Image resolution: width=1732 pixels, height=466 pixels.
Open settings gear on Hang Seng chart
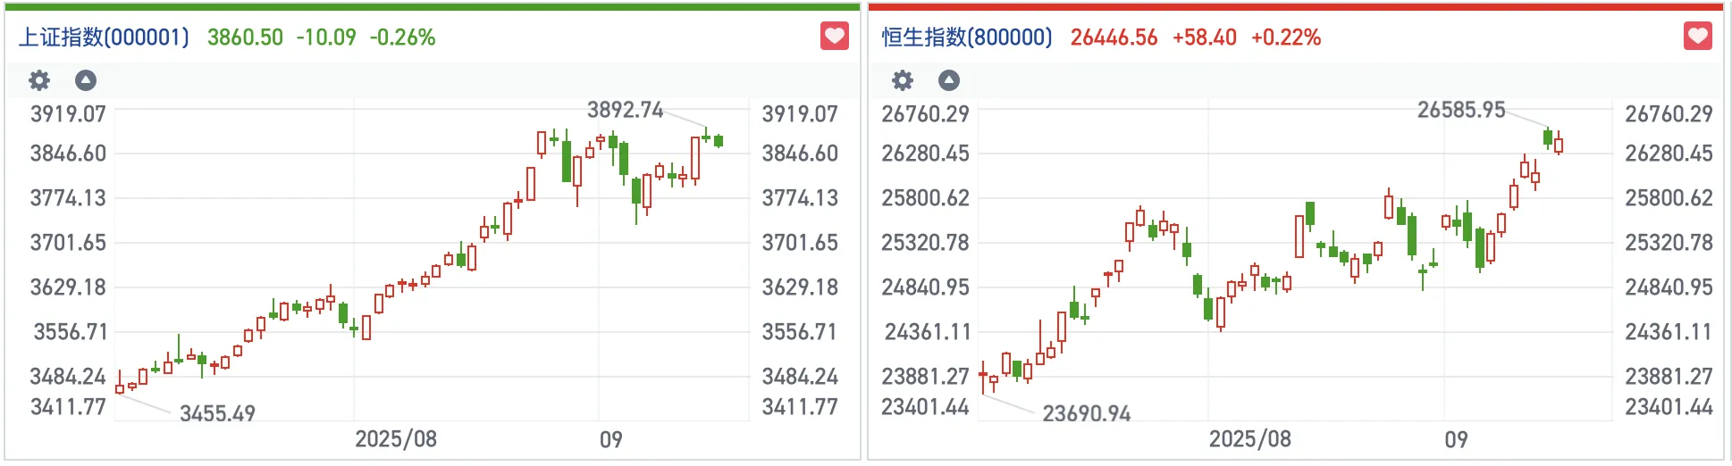coord(903,80)
